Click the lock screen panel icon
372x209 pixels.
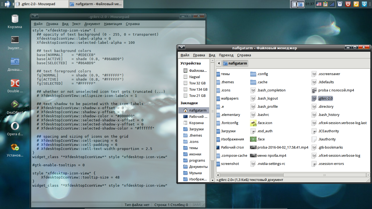(340, 4)
